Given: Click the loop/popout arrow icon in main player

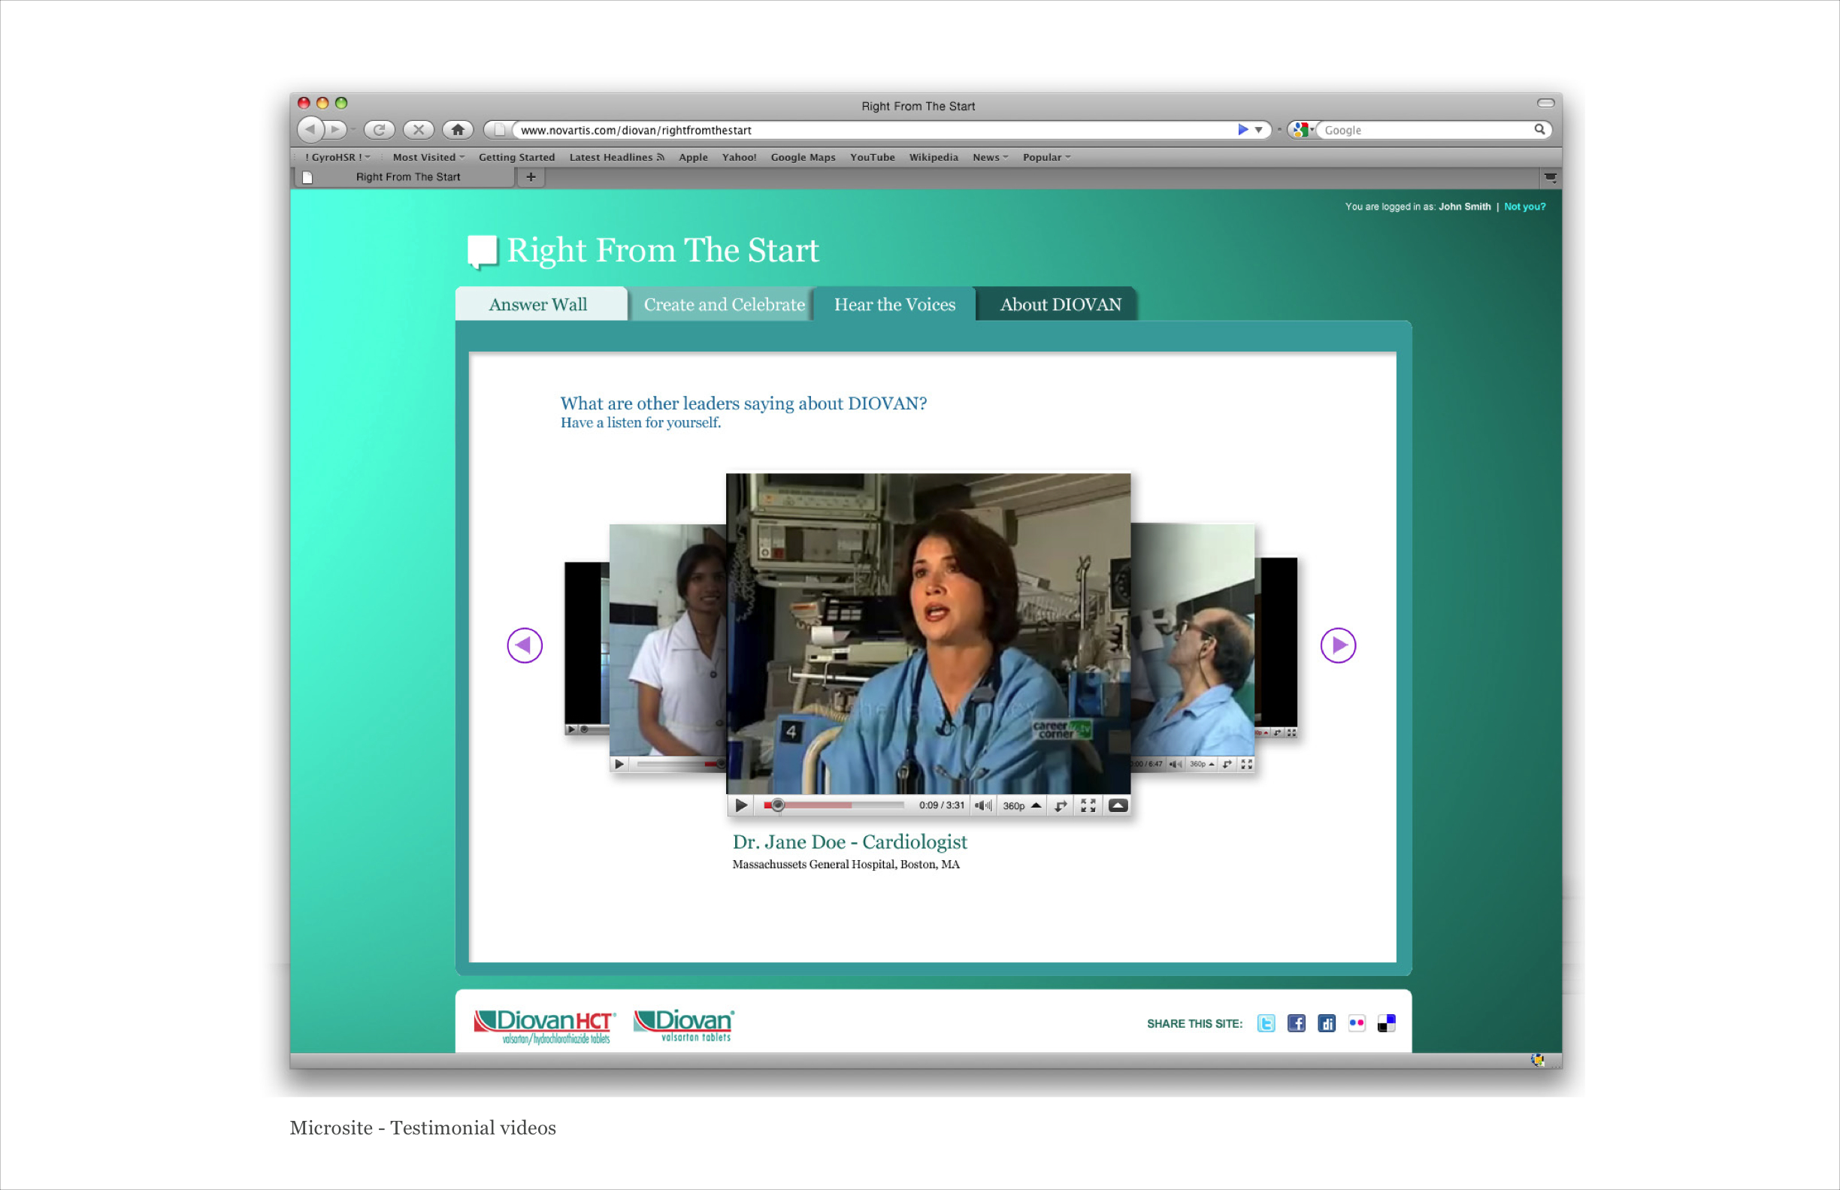Looking at the screenshot, I should pyautogui.click(x=1061, y=805).
